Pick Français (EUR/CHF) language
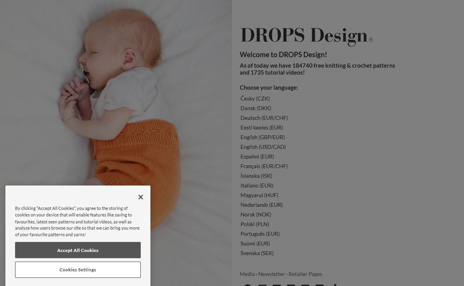The height and width of the screenshot is (286, 464). [264, 166]
